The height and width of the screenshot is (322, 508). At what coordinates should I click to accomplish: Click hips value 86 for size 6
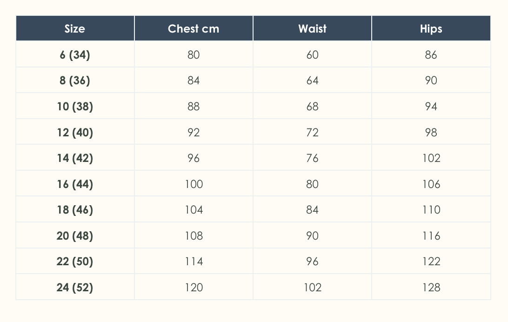pos(431,55)
